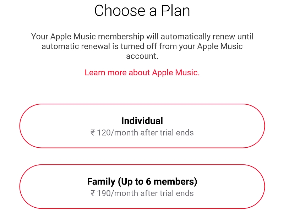The width and height of the screenshot is (284, 213).
Task: Click the line starting Your Apple Music membership
Action: coord(142,37)
